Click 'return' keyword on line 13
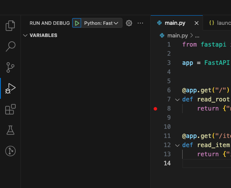The image size is (231, 188). [x=208, y=154]
